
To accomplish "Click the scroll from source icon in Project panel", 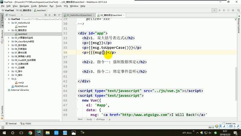I will [x=46, y=15].
